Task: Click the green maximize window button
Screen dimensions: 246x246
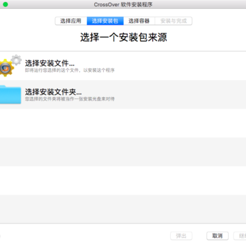Action: tap(5, 4)
